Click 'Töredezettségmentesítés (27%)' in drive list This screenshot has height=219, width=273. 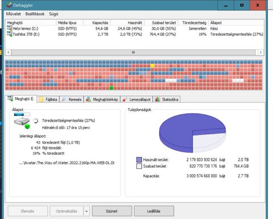[x=237, y=34]
